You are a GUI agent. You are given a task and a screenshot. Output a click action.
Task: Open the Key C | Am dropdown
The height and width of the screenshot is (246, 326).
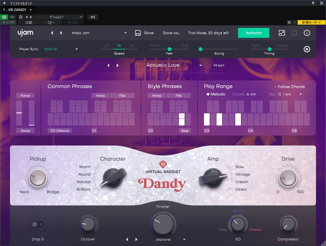pyautogui.click(x=301, y=94)
